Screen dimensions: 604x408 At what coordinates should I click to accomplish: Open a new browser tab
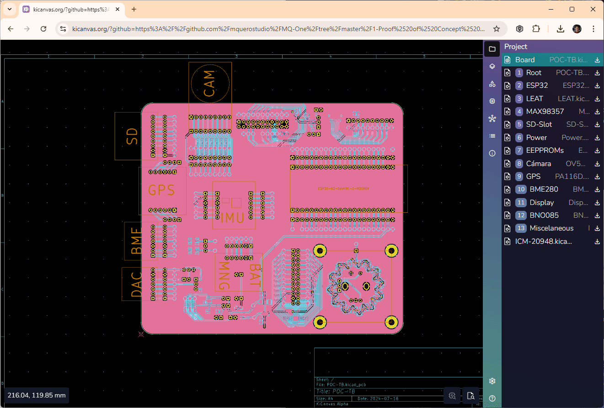pos(134,9)
